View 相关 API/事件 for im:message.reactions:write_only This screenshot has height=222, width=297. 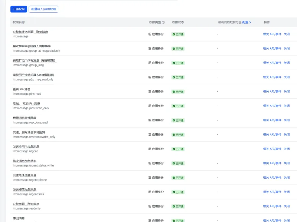[x=272, y=135]
